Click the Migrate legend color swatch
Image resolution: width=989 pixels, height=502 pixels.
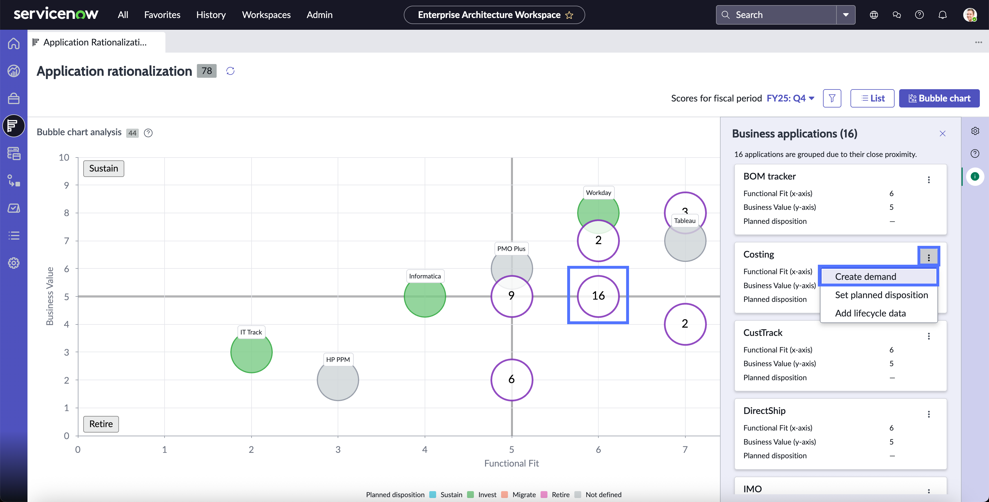coord(505,494)
